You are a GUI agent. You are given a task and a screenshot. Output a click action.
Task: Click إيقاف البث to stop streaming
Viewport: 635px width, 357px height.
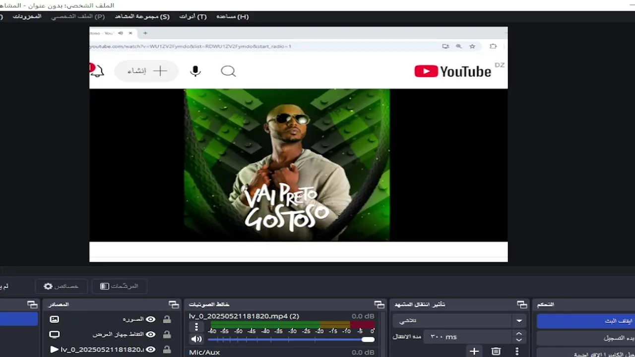(x=586, y=321)
